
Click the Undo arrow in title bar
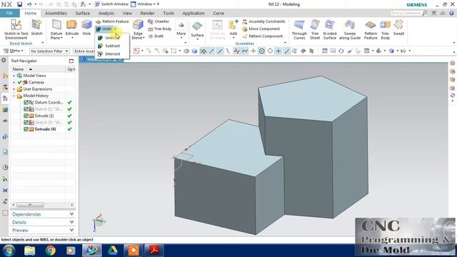[29, 4]
